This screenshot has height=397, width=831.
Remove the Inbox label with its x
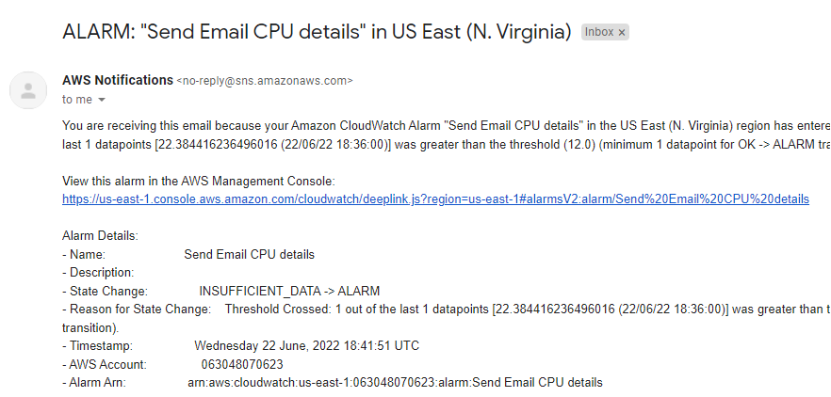pos(622,32)
